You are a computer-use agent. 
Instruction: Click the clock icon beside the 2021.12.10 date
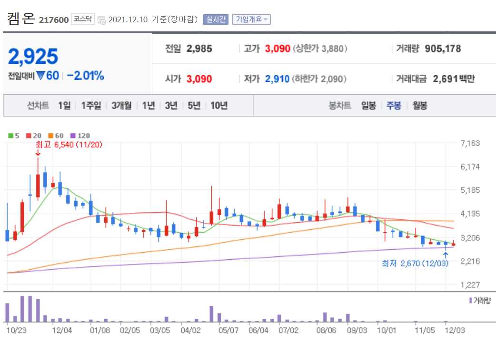pyautogui.click(x=102, y=19)
